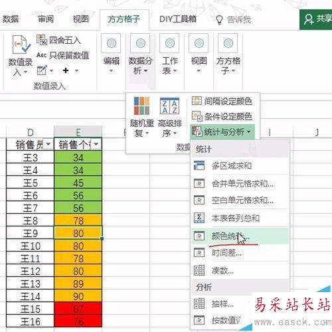332x332 pixels.
Task: Click the 按数值 menu icon at bottom
Action: (x=199, y=320)
